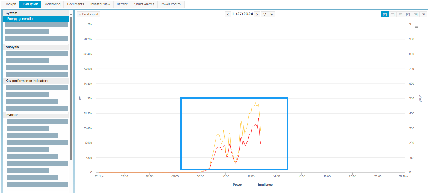The width and height of the screenshot is (428, 193).
Task: Select Energy generation in the sidebar
Action: pos(21,19)
